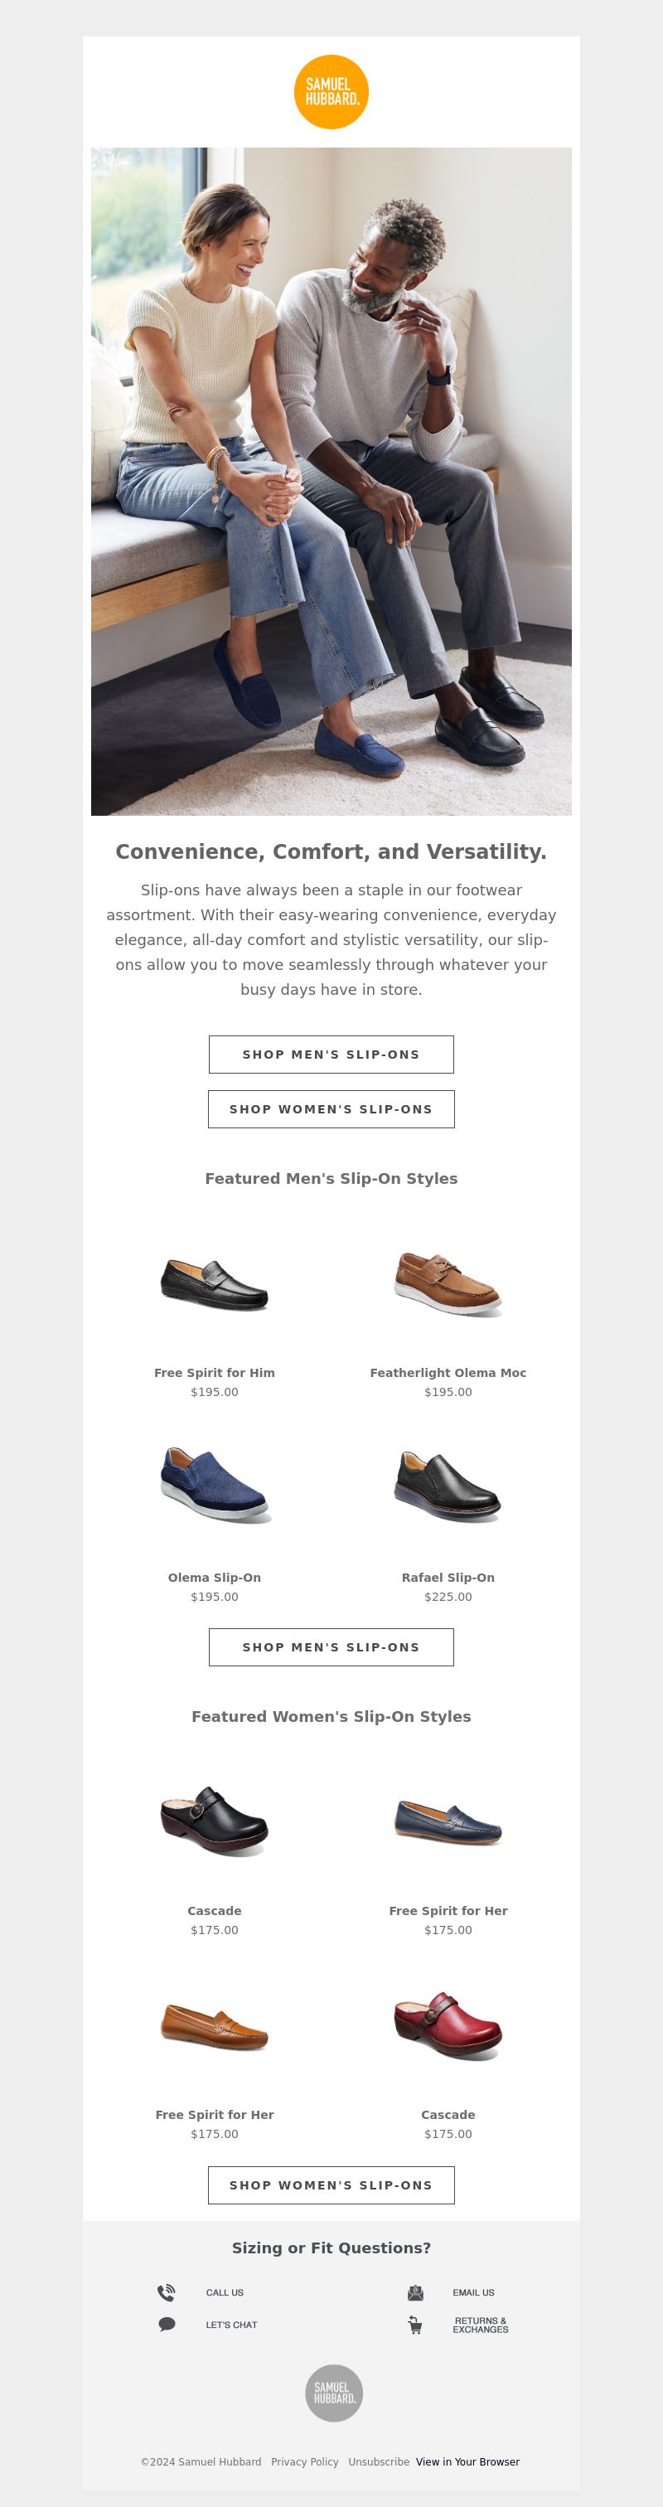Screen dimensions: 663x2507
Task: Open the Privacy Policy link
Action: [x=305, y=2461]
